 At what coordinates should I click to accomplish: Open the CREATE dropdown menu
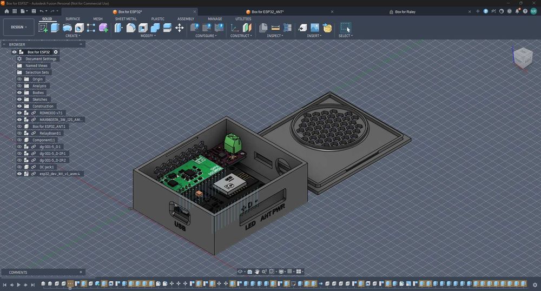tap(73, 36)
